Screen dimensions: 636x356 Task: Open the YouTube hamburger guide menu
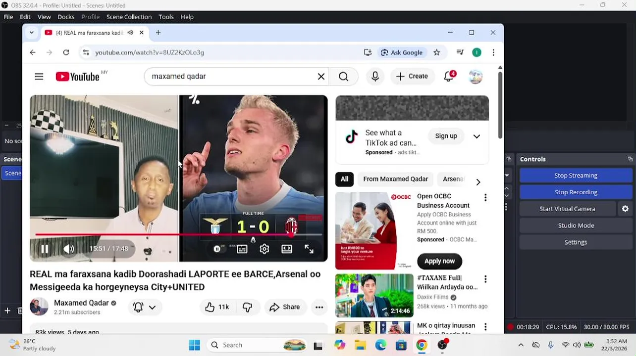[39, 77]
